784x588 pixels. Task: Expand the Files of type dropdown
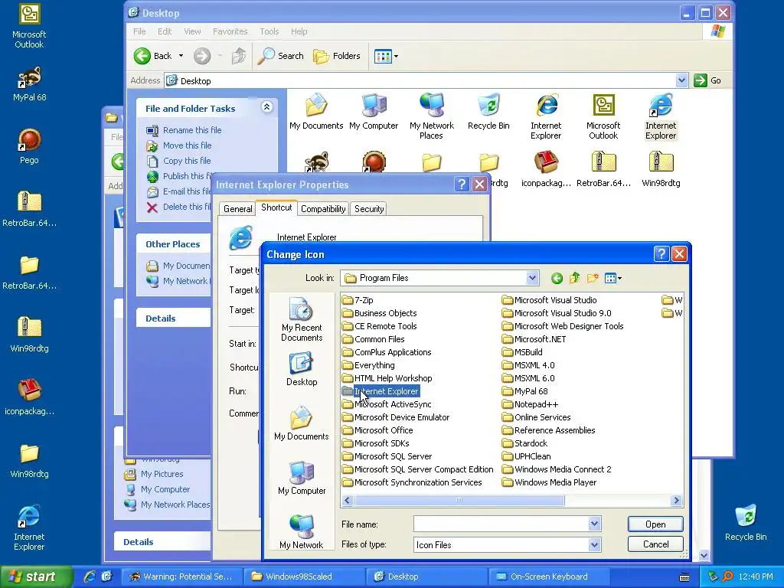pos(594,544)
